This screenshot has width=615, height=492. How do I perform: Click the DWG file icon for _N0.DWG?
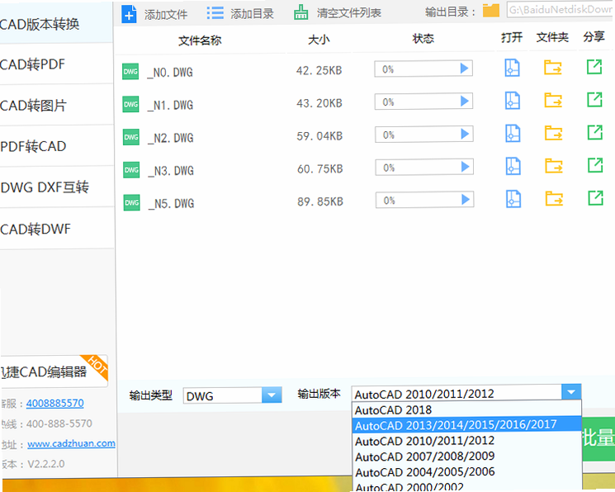[x=130, y=72]
